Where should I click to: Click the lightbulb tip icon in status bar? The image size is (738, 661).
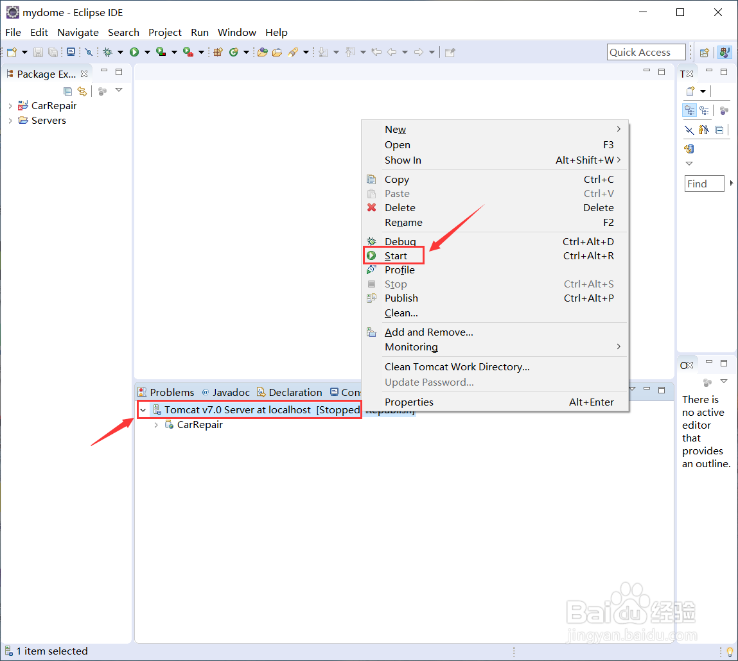pyautogui.click(x=730, y=652)
